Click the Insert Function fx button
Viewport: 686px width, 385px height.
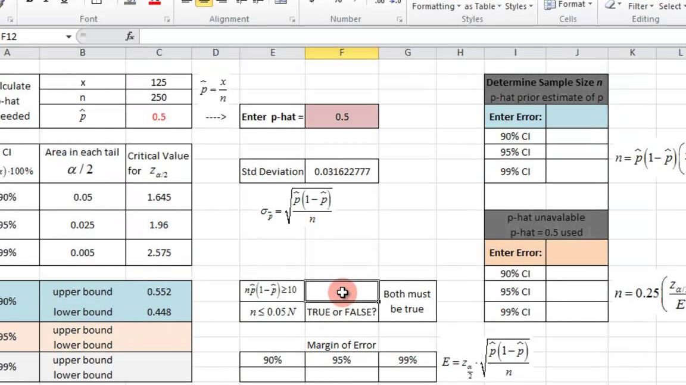pos(130,36)
